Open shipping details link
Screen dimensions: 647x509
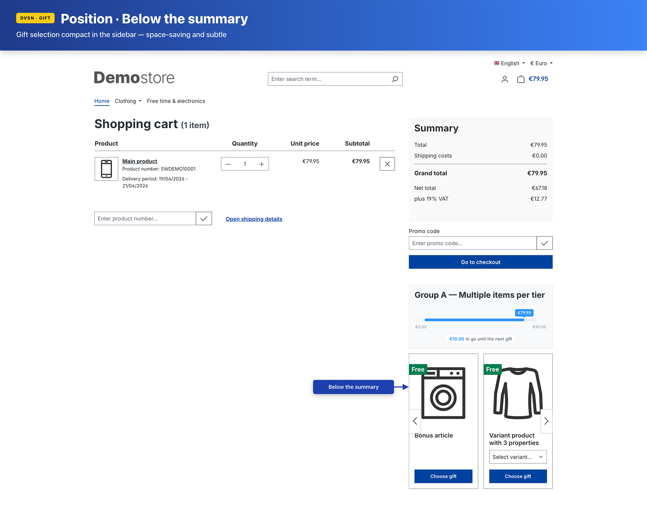254,219
